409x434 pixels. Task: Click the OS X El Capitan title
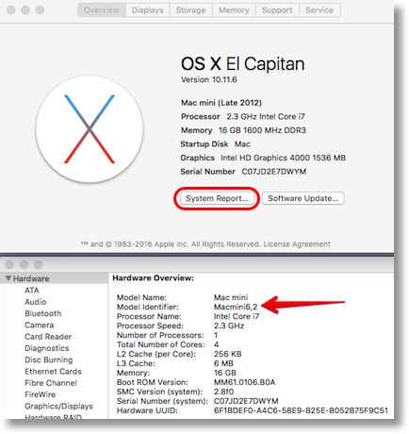(242, 64)
